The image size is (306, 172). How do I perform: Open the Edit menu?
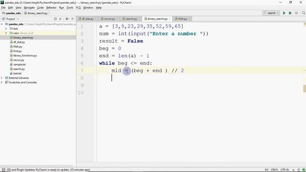click(11, 8)
